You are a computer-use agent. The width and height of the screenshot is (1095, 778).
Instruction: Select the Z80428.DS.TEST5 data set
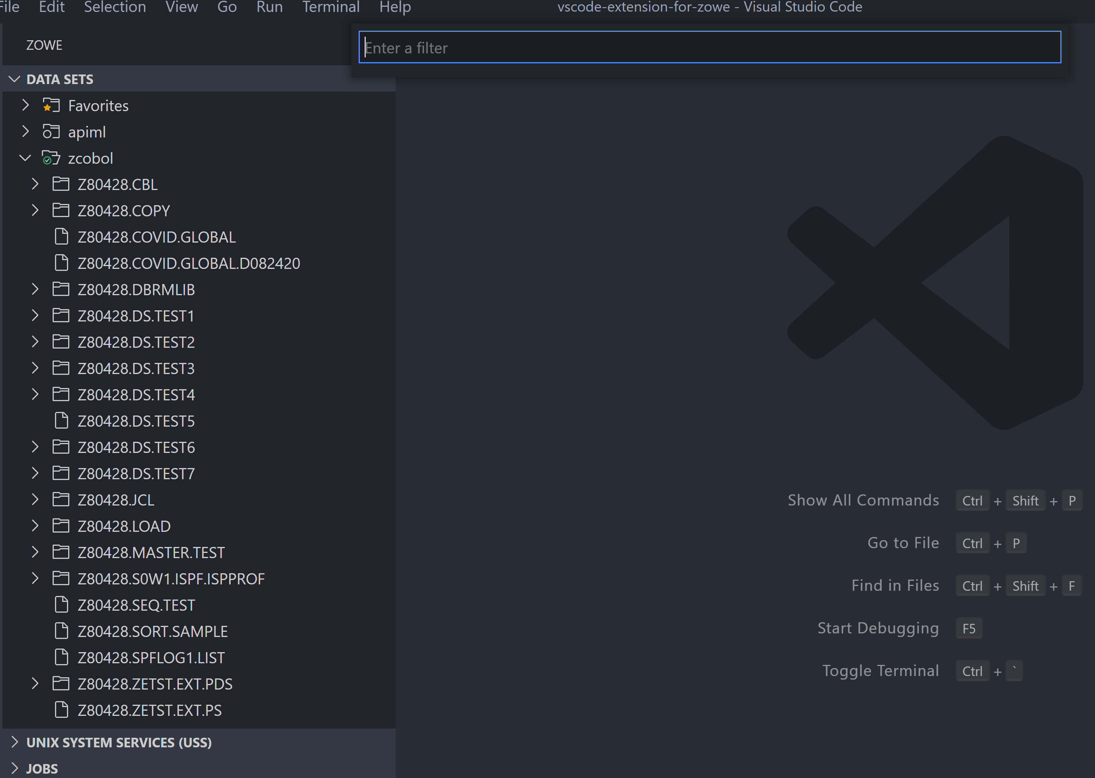135,421
